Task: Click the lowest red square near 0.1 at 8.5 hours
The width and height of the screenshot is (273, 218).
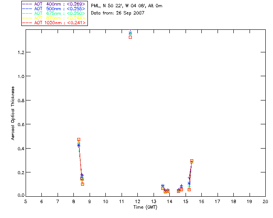Action: click(82, 184)
